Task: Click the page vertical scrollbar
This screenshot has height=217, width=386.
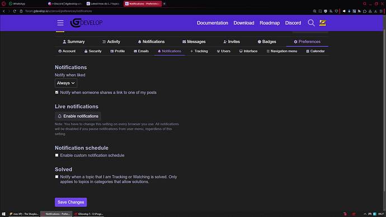Action: coord(384,111)
